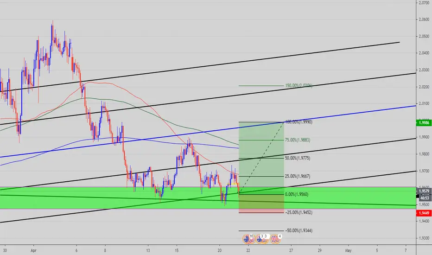
Task: Select the 0.00%(1.9560) Fibonacci level label
Action: click(297, 194)
